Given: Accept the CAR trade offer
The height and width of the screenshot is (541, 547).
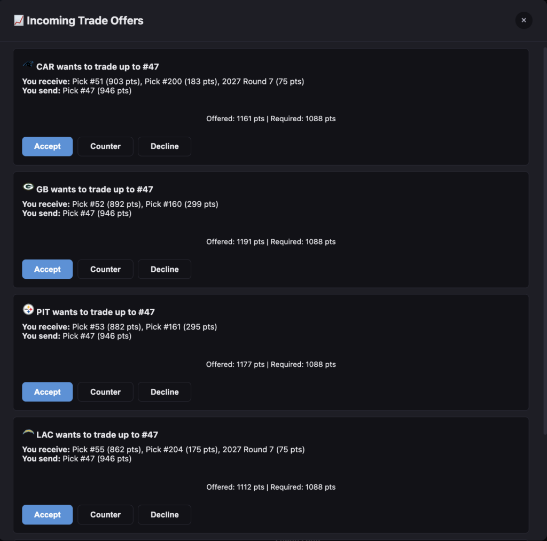Looking at the screenshot, I should point(47,146).
